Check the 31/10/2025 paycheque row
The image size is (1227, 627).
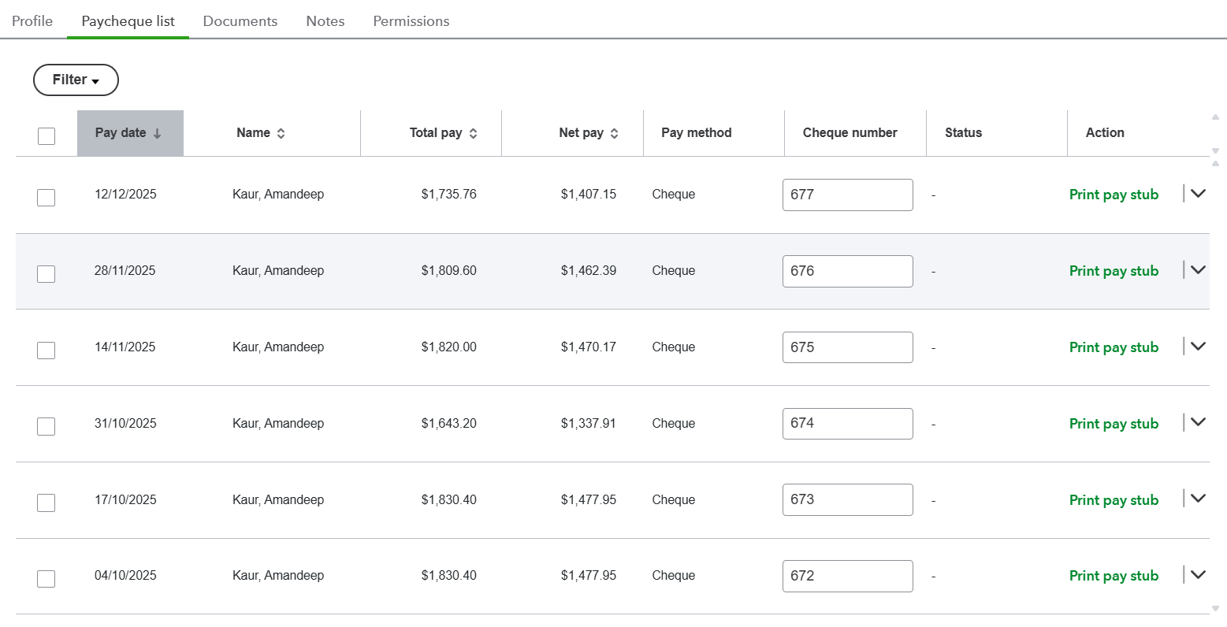pyautogui.click(x=46, y=426)
